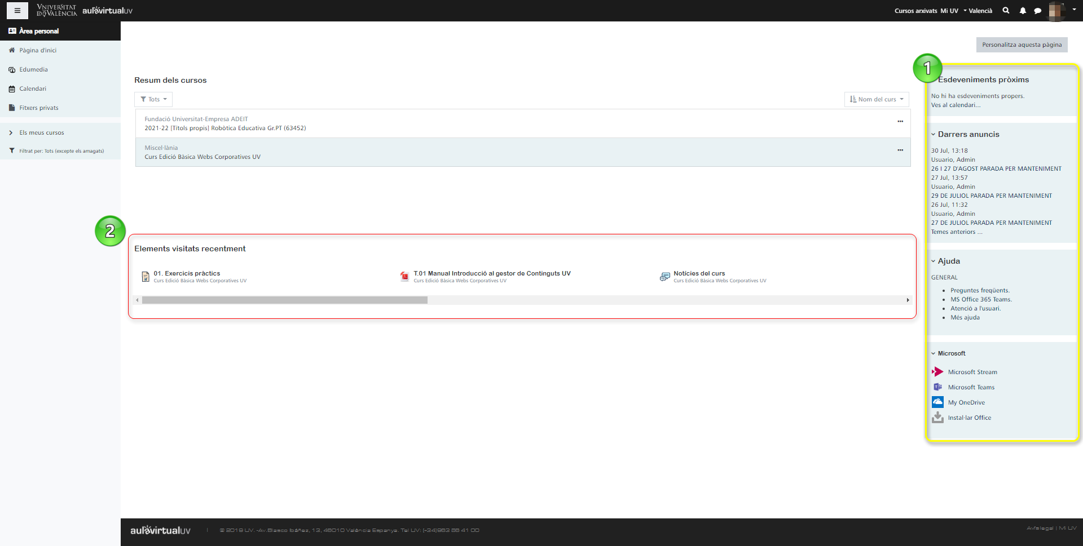Open the search magnifier icon

[1006, 10]
